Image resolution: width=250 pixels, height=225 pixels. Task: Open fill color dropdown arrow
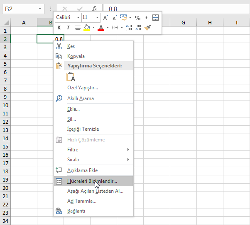pyautogui.click(x=93, y=28)
